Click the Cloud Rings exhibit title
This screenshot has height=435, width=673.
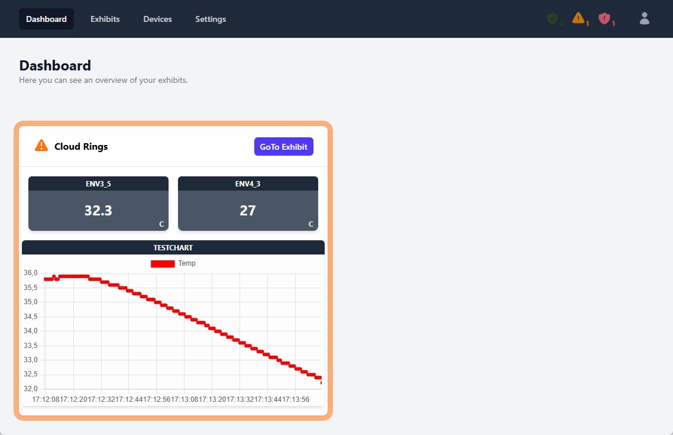(81, 146)
